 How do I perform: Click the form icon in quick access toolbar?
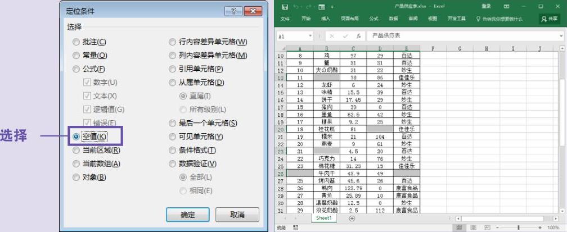(x=322, y=7)
